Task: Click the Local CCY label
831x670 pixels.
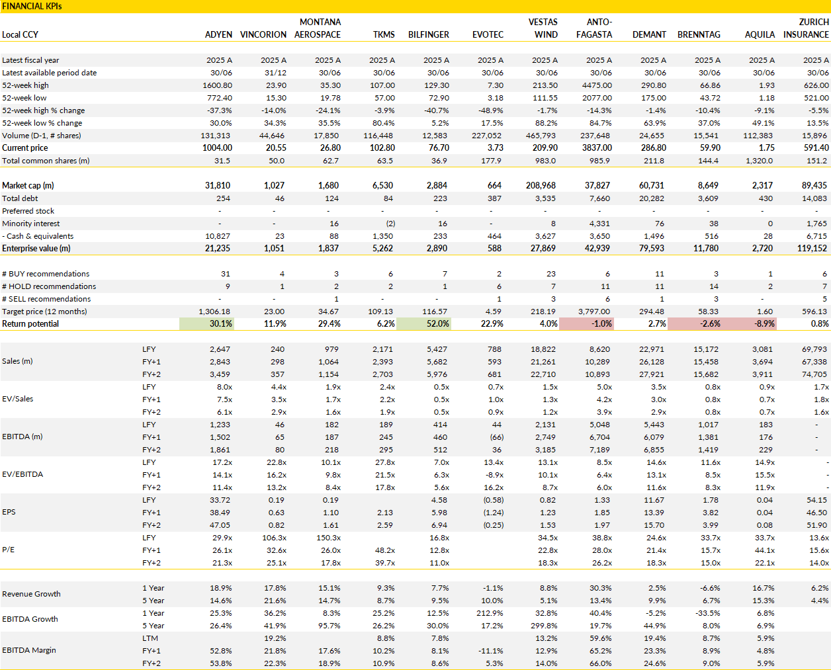Action: click(20, 34)
